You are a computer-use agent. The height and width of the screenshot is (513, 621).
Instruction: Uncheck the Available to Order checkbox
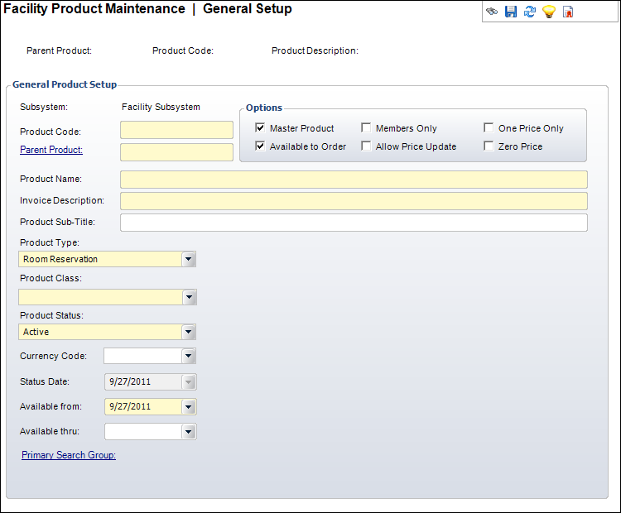pyautogui.click(x=261, y=146)
